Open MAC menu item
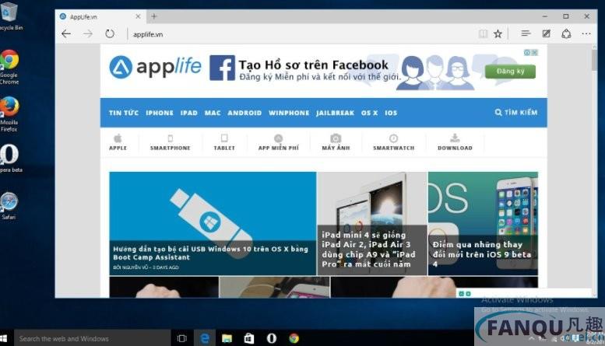605x346 pixels. coord(213,113)
